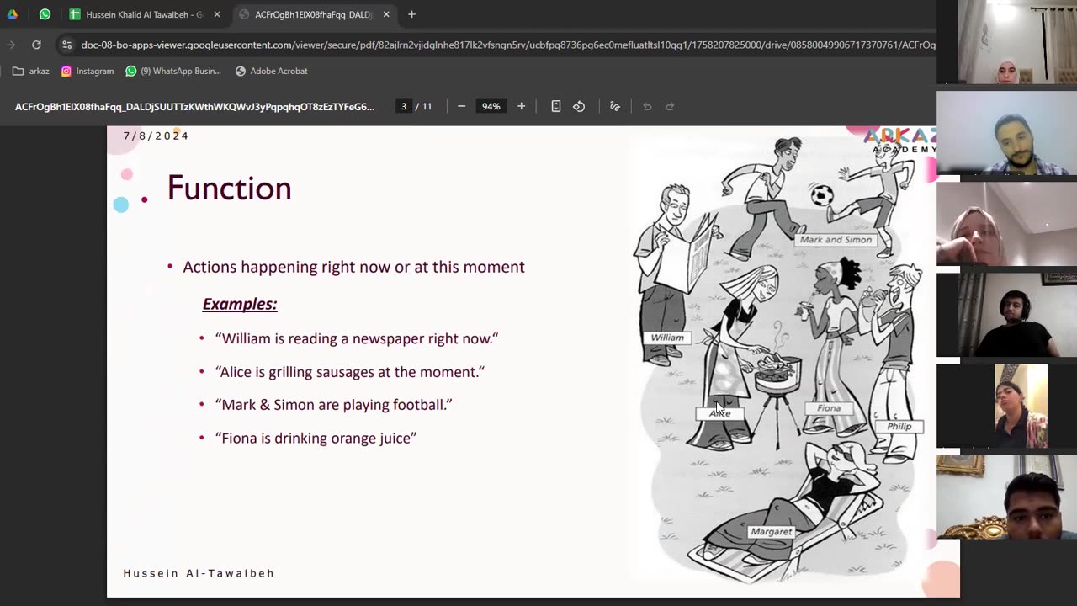Image resolution: width=1077 pixels, height=606 pixels.
Task: Click the 'Actions happening right now' bullet
Action: click(x=353, y=267)
